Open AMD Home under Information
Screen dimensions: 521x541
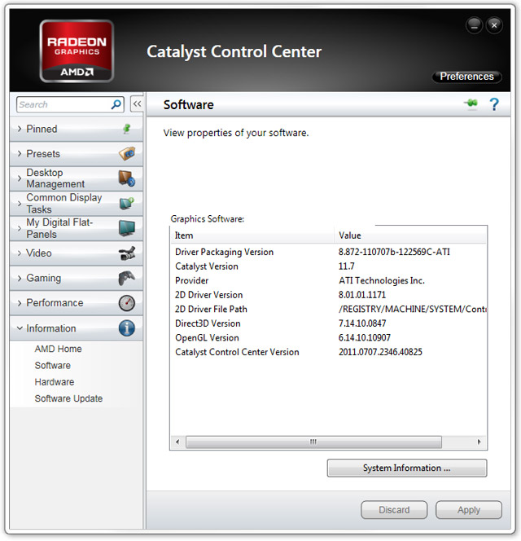click(x=58, y=349)
